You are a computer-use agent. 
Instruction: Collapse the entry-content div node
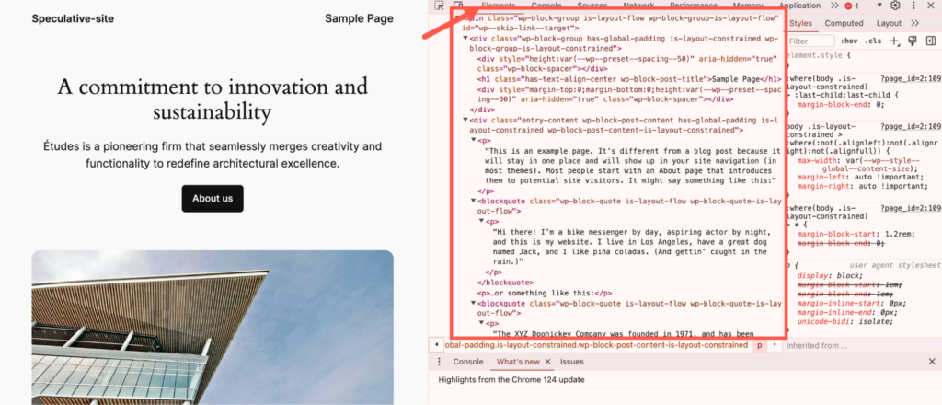click(x=465, y=120)
